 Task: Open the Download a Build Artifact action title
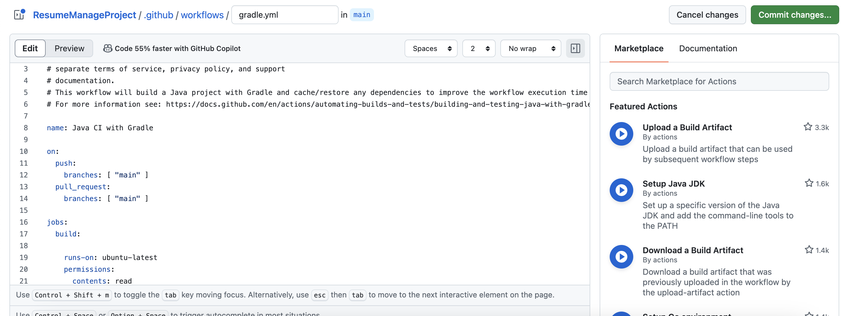[x=692, y=250]
